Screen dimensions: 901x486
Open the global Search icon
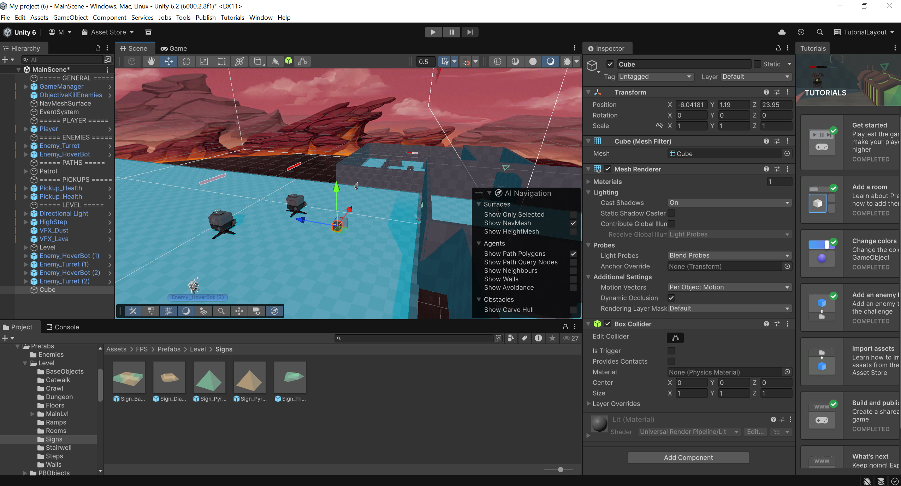click(x=820, y=32)
